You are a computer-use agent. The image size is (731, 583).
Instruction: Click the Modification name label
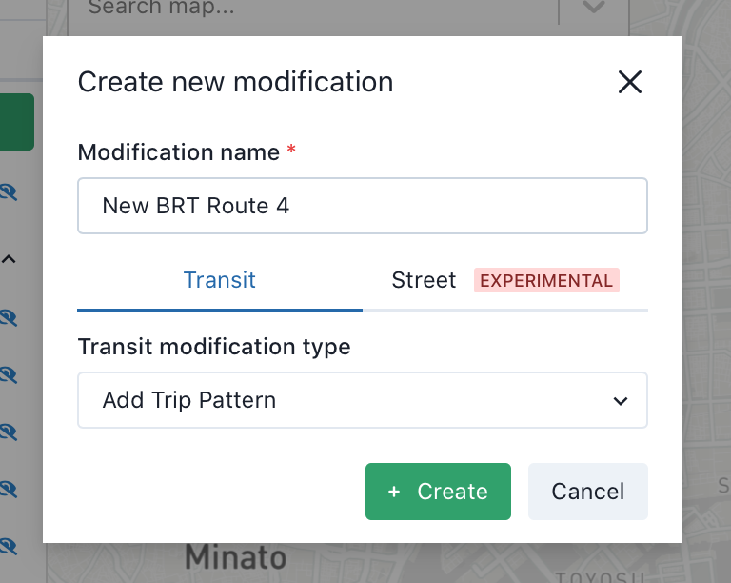[179, 152]
